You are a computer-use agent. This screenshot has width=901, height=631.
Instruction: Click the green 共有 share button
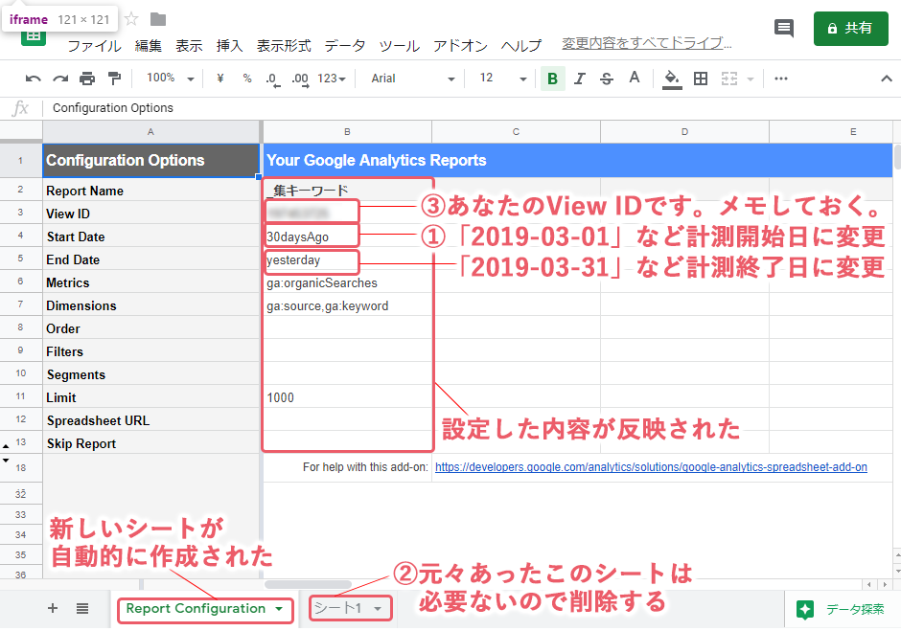pyautogui.click(x=850, y=28)
